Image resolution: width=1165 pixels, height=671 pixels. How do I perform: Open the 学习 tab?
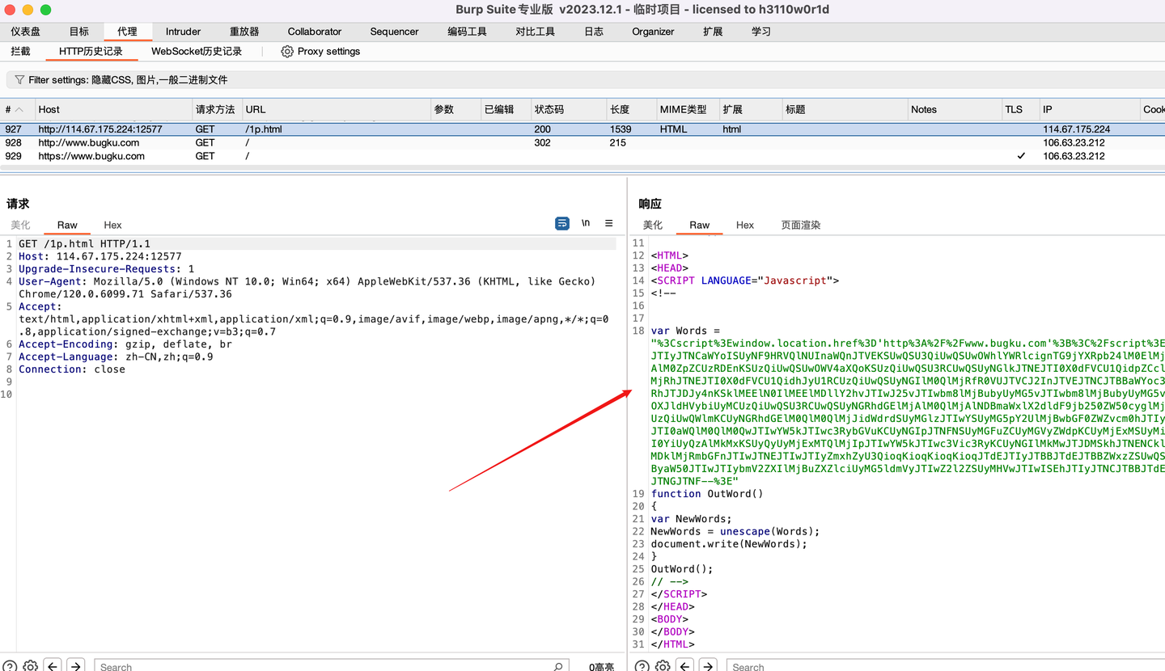tap(760, 32)
